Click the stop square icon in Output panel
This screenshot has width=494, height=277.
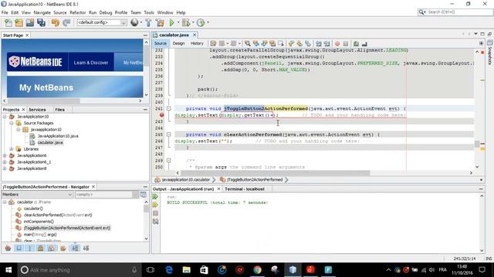pos(156,213)
